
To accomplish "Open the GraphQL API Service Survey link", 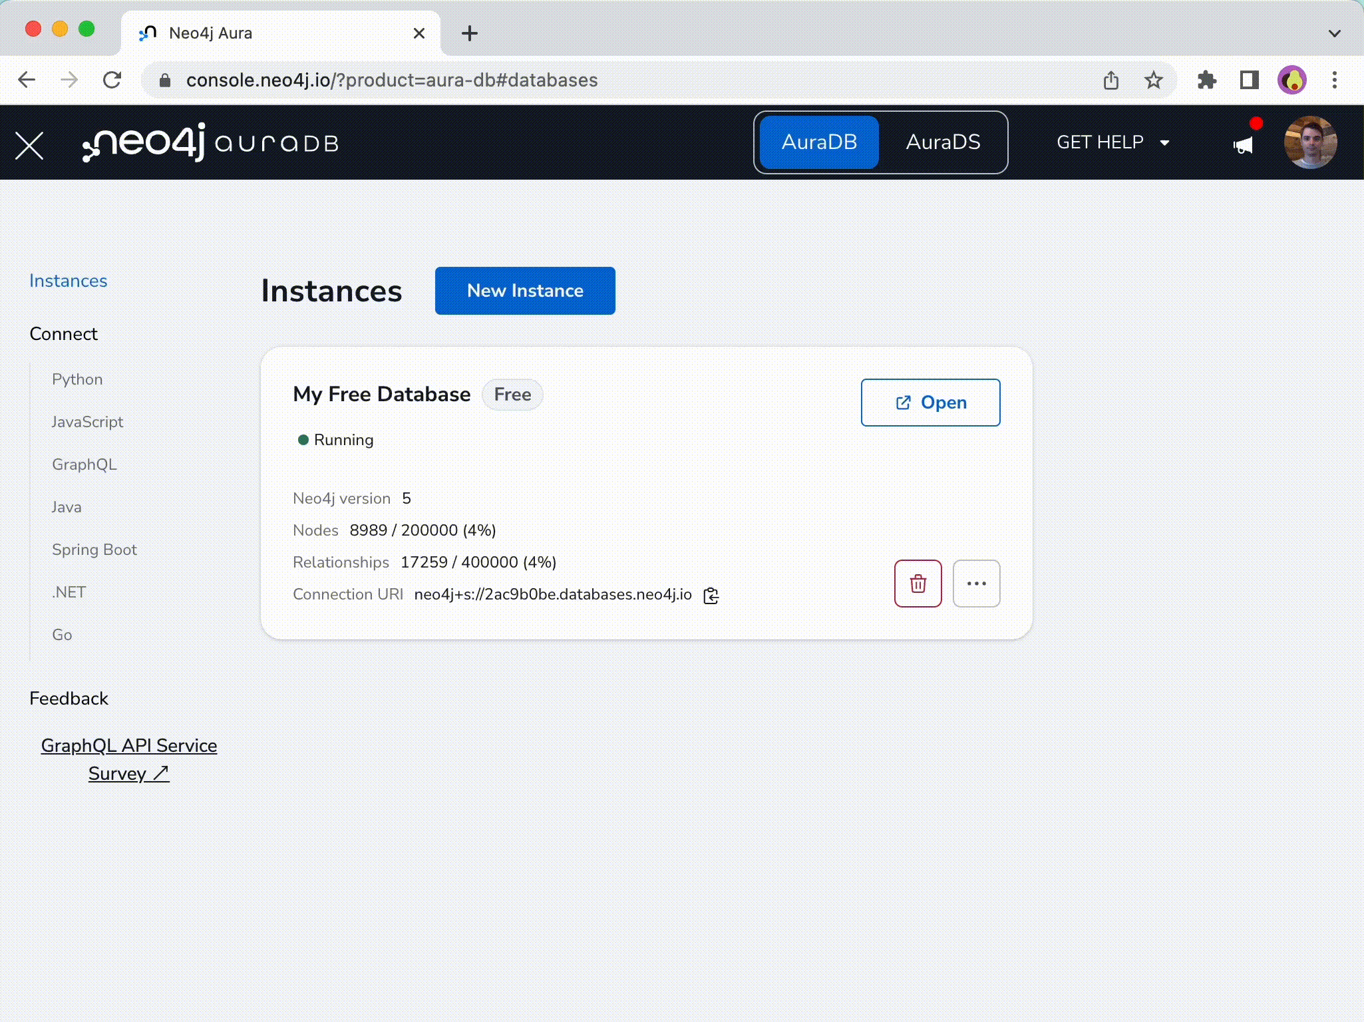I will pyautogui.click(x=128, y=759).
